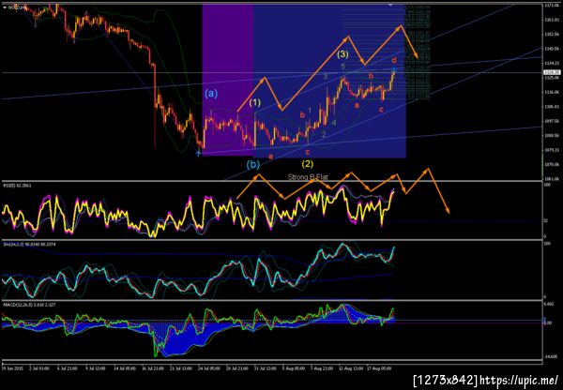Click the GOLD symbol label on the chart

15,7
